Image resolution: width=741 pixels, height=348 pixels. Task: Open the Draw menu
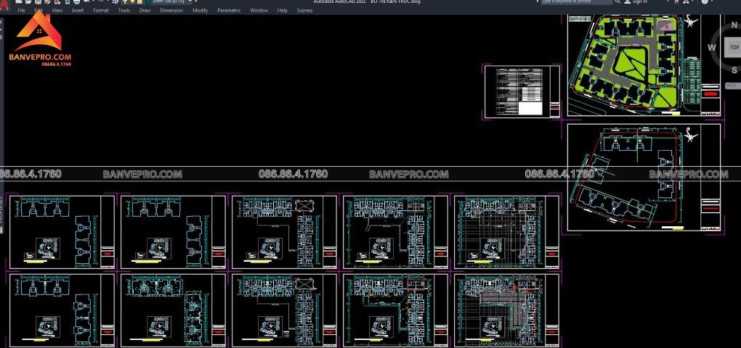[145, 10]
